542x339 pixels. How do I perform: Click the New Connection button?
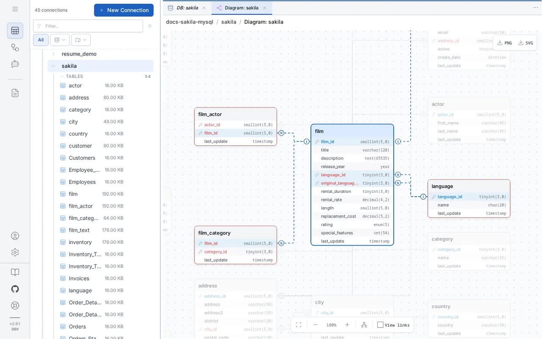click(x=124, y=10)
